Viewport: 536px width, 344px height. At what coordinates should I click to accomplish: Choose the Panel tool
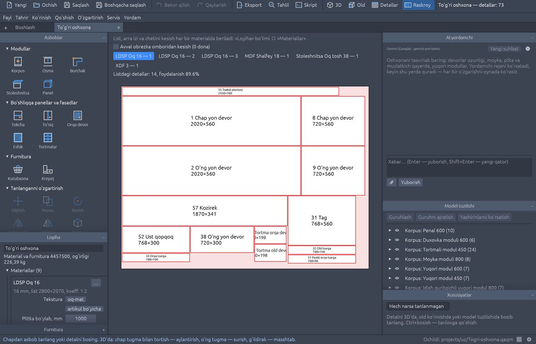click(48, 87)
